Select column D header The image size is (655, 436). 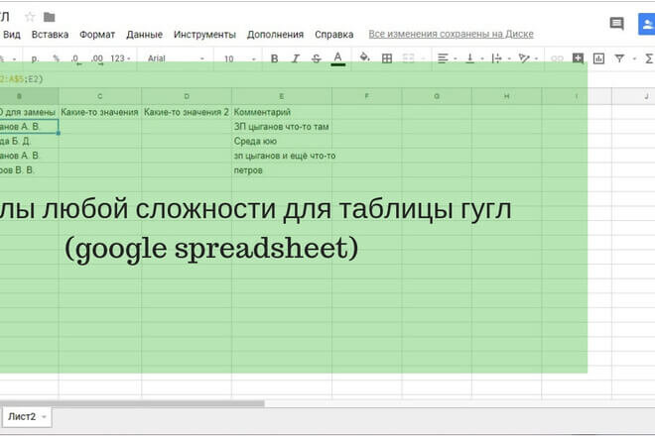[187, 96]
